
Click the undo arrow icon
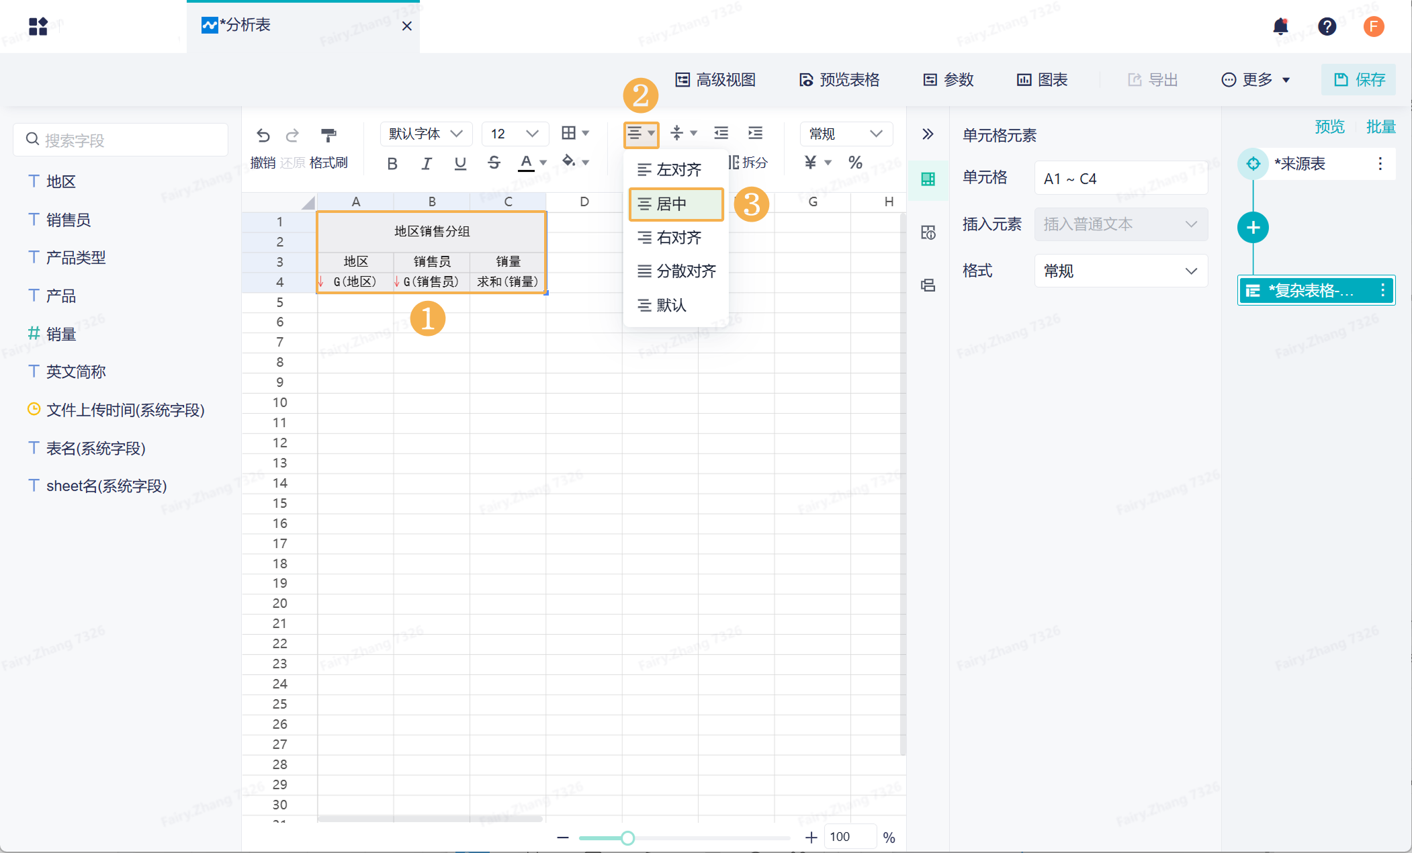coord(263,135)
